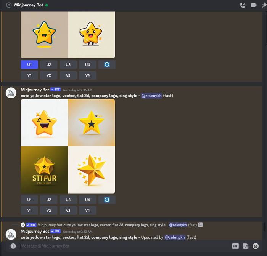
Task: Open pinned messages pin icon
Action: [x=264, y=5]
